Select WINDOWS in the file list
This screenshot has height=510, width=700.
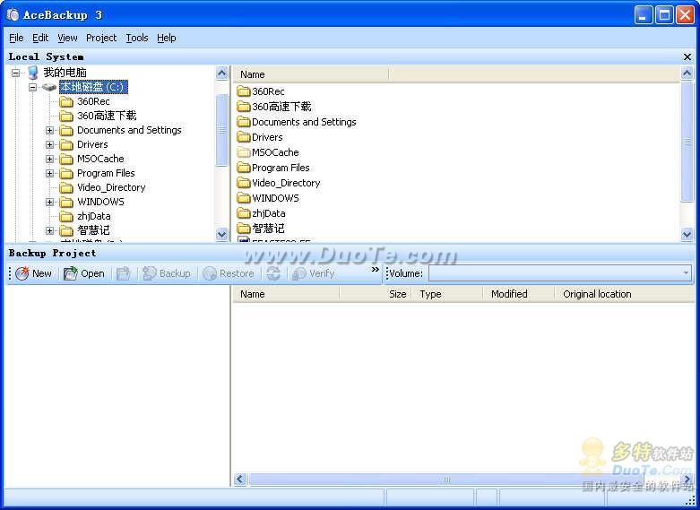pos(268,198)
